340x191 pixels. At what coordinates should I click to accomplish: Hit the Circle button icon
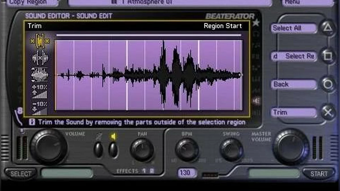(328, 84)
